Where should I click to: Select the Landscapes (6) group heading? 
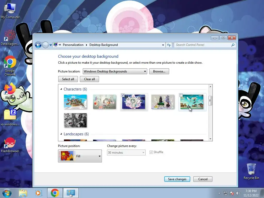[x=76, y=134]
